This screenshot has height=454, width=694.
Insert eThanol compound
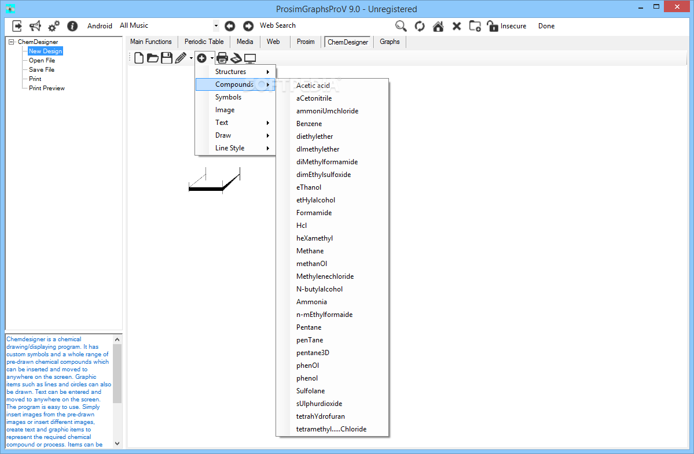pyautogui.click(x=332, y=187)
